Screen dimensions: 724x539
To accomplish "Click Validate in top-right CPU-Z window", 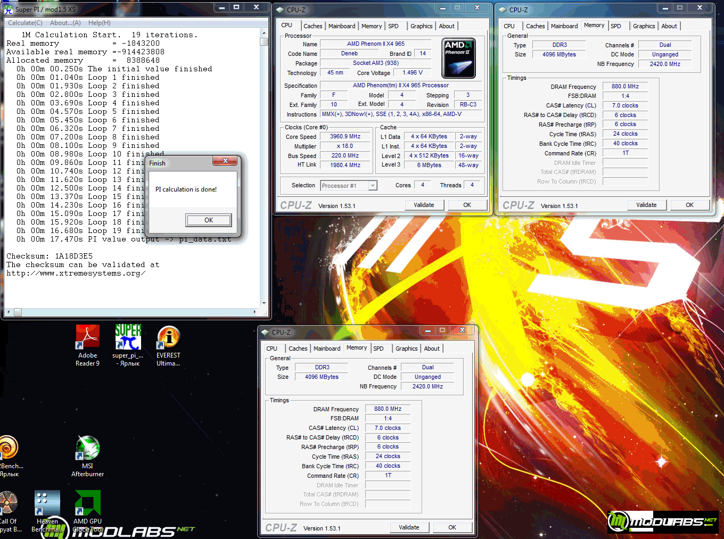I will [x=646, y=205].
